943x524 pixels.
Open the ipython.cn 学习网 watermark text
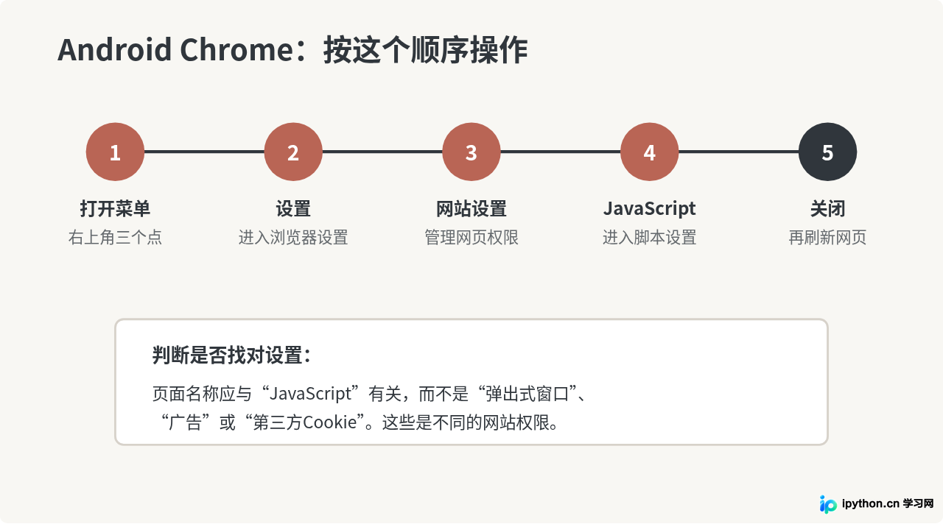888,504
